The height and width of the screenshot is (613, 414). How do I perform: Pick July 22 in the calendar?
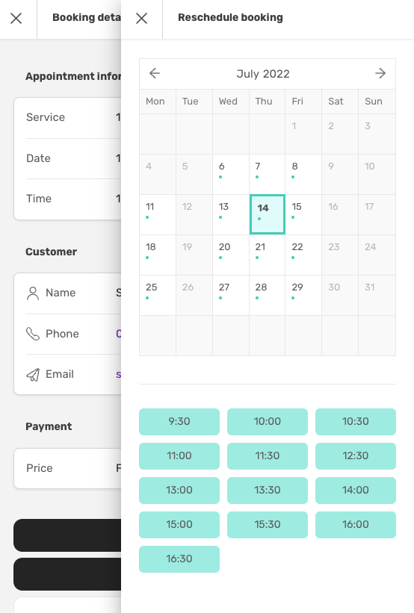(303, 255)
